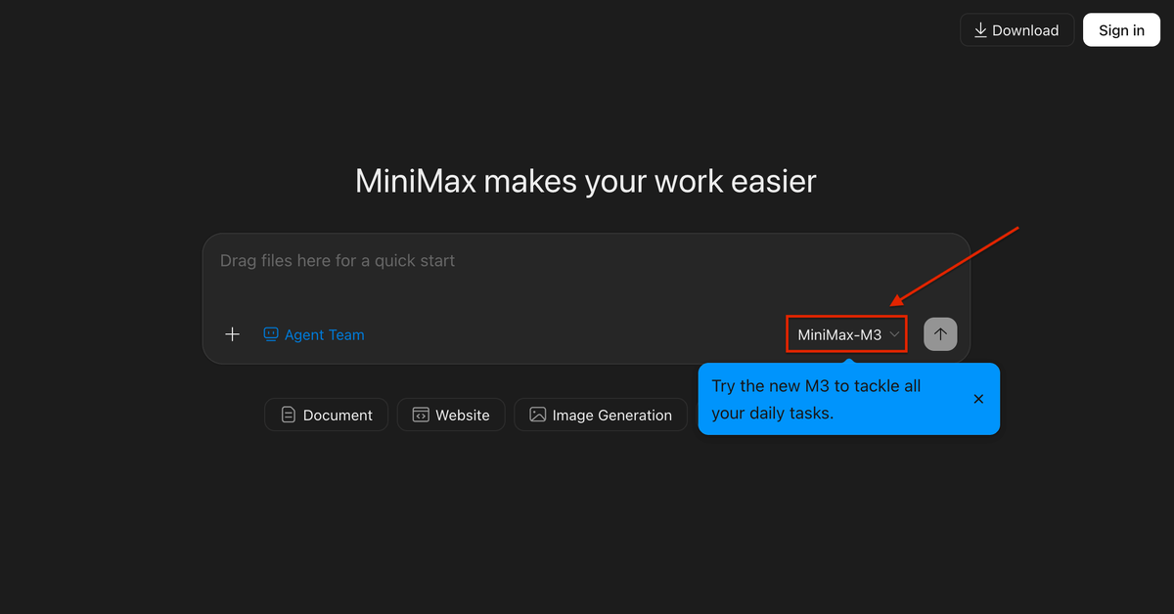Open the MiniMax-M3 model dropdown
This screenshot has height=614, width=1174.
(847, 334)
